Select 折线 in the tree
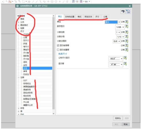Image resolution: width=141 pixels, height=129 pixels. point(25,44)
